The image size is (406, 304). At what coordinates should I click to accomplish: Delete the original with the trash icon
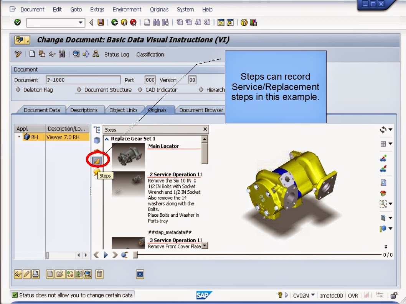(x=99, y=274)
